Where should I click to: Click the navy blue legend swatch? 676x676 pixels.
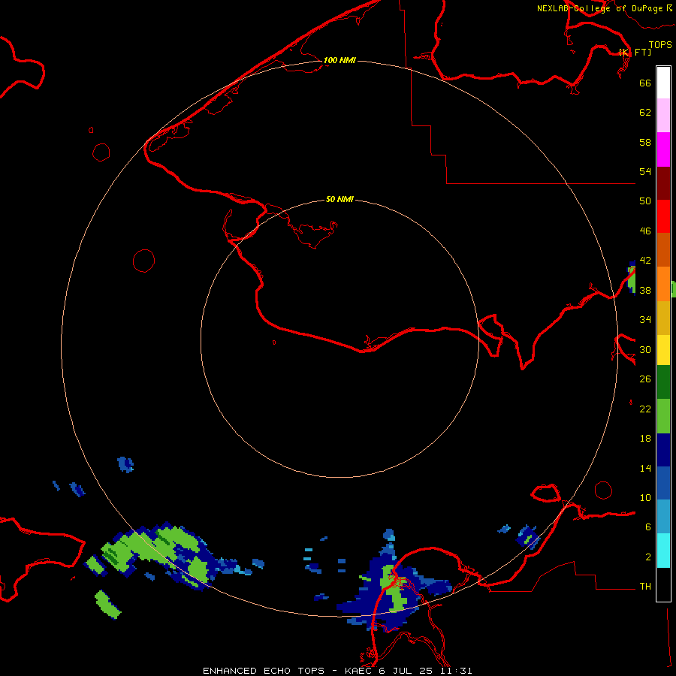coord(663,450)
